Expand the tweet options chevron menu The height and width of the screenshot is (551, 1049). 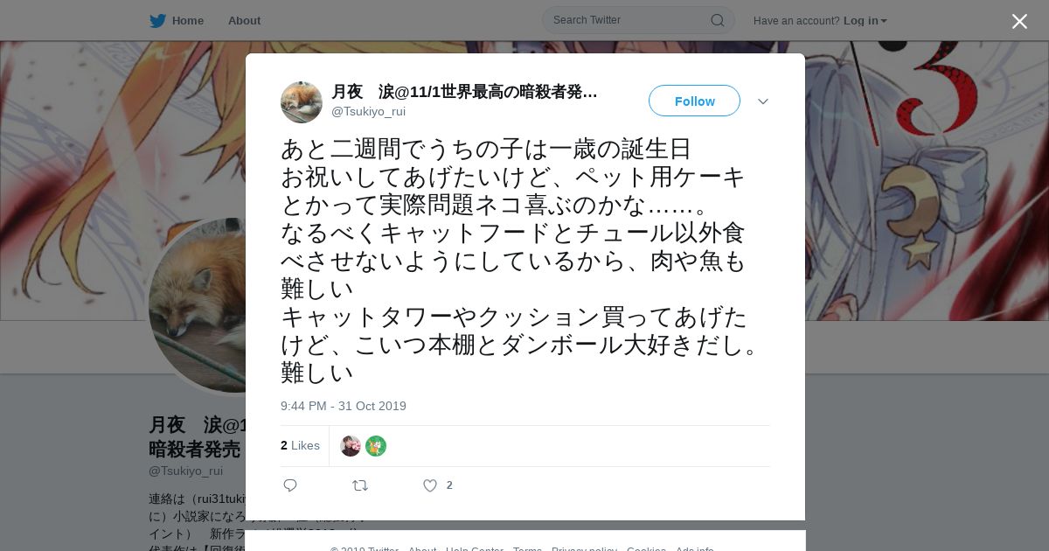(x=763, y=101)
